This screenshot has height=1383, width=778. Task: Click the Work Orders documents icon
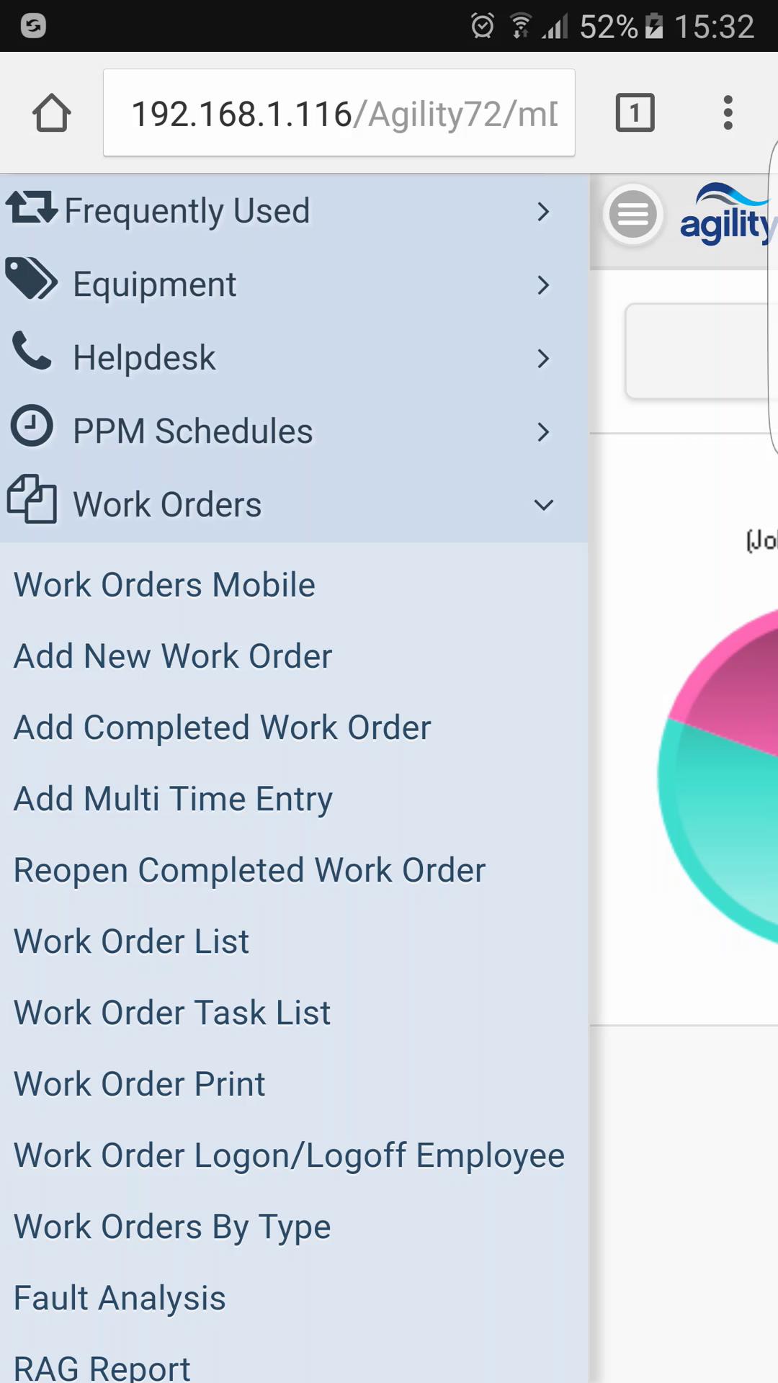pos(32,498)
